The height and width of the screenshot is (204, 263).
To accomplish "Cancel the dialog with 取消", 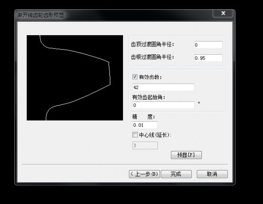I will coord(212,174).
